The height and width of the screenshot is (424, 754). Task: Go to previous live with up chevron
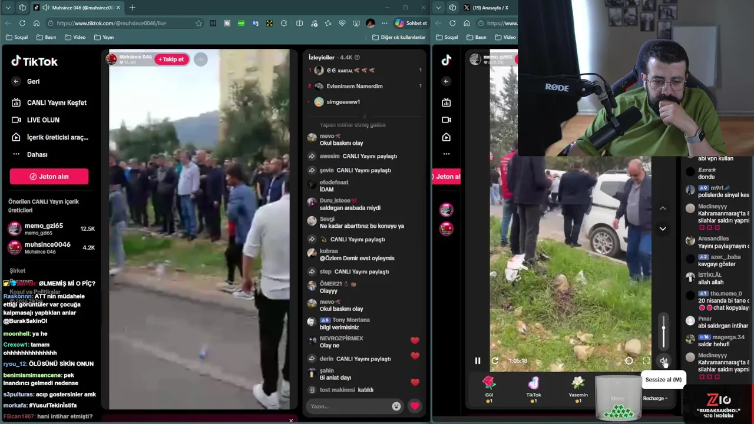(x=663, y=208)
